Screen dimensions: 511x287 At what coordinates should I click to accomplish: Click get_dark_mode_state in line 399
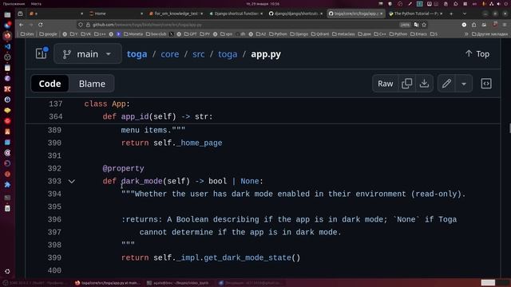248,258
